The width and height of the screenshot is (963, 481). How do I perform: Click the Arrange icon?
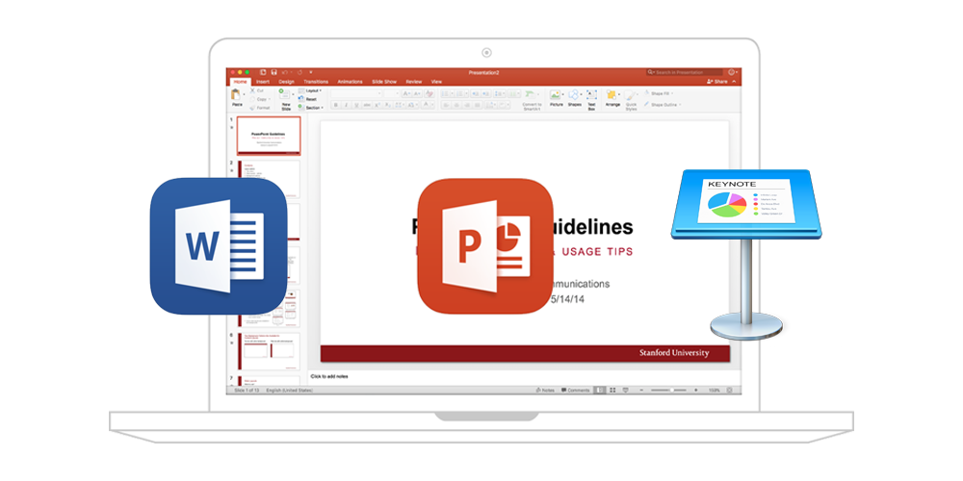point(612,94)
